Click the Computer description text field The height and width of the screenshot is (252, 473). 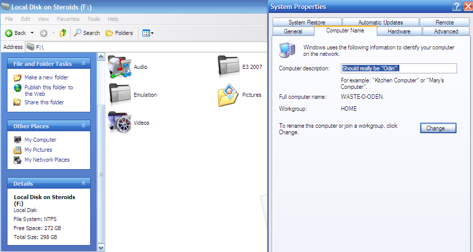399,68
